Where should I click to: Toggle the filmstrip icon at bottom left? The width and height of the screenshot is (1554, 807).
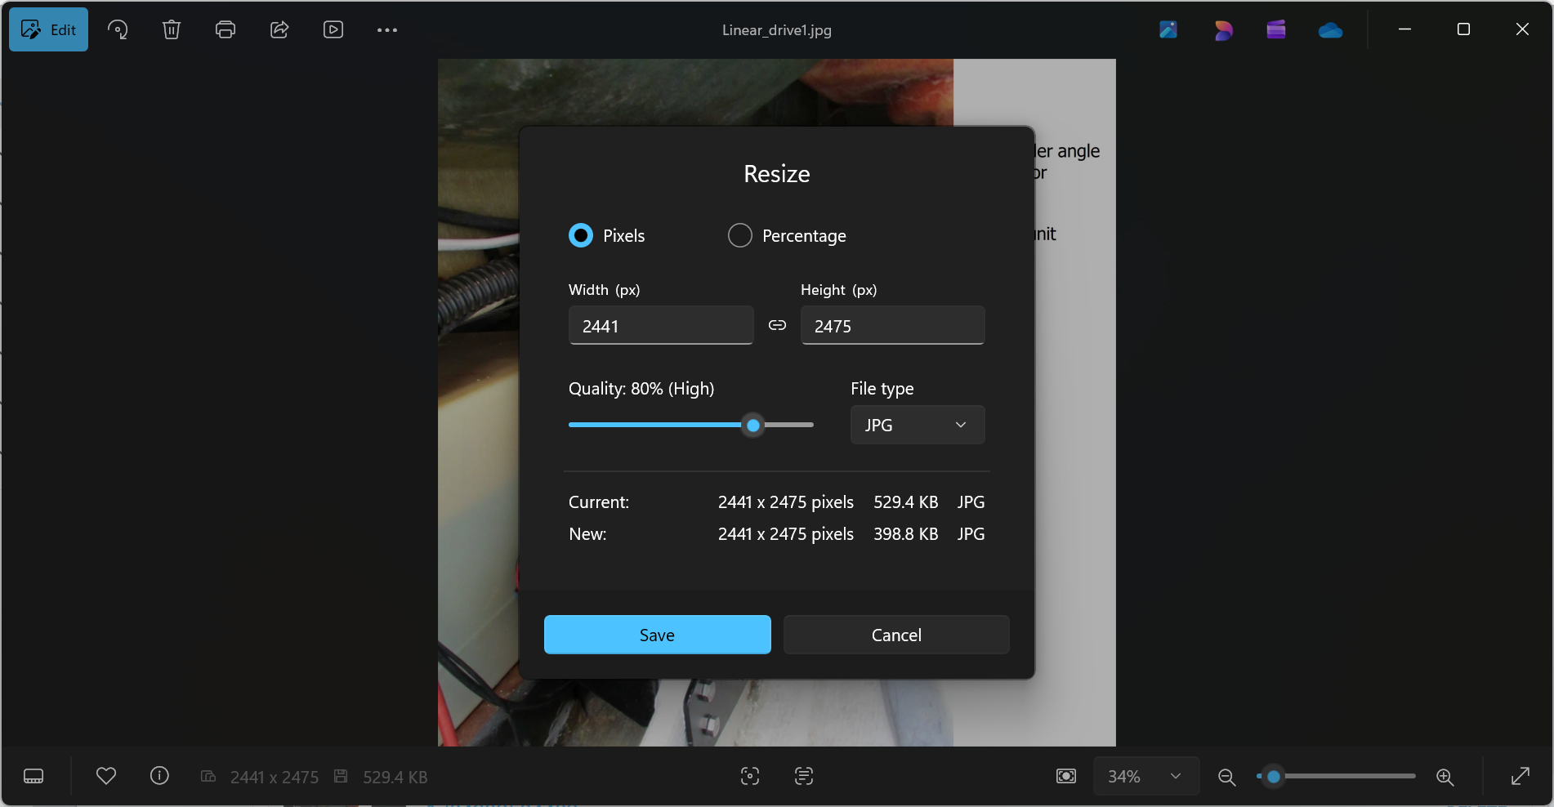[33, 776]
